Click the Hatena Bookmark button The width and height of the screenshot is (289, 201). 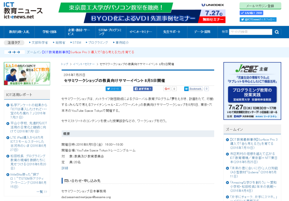193,89
